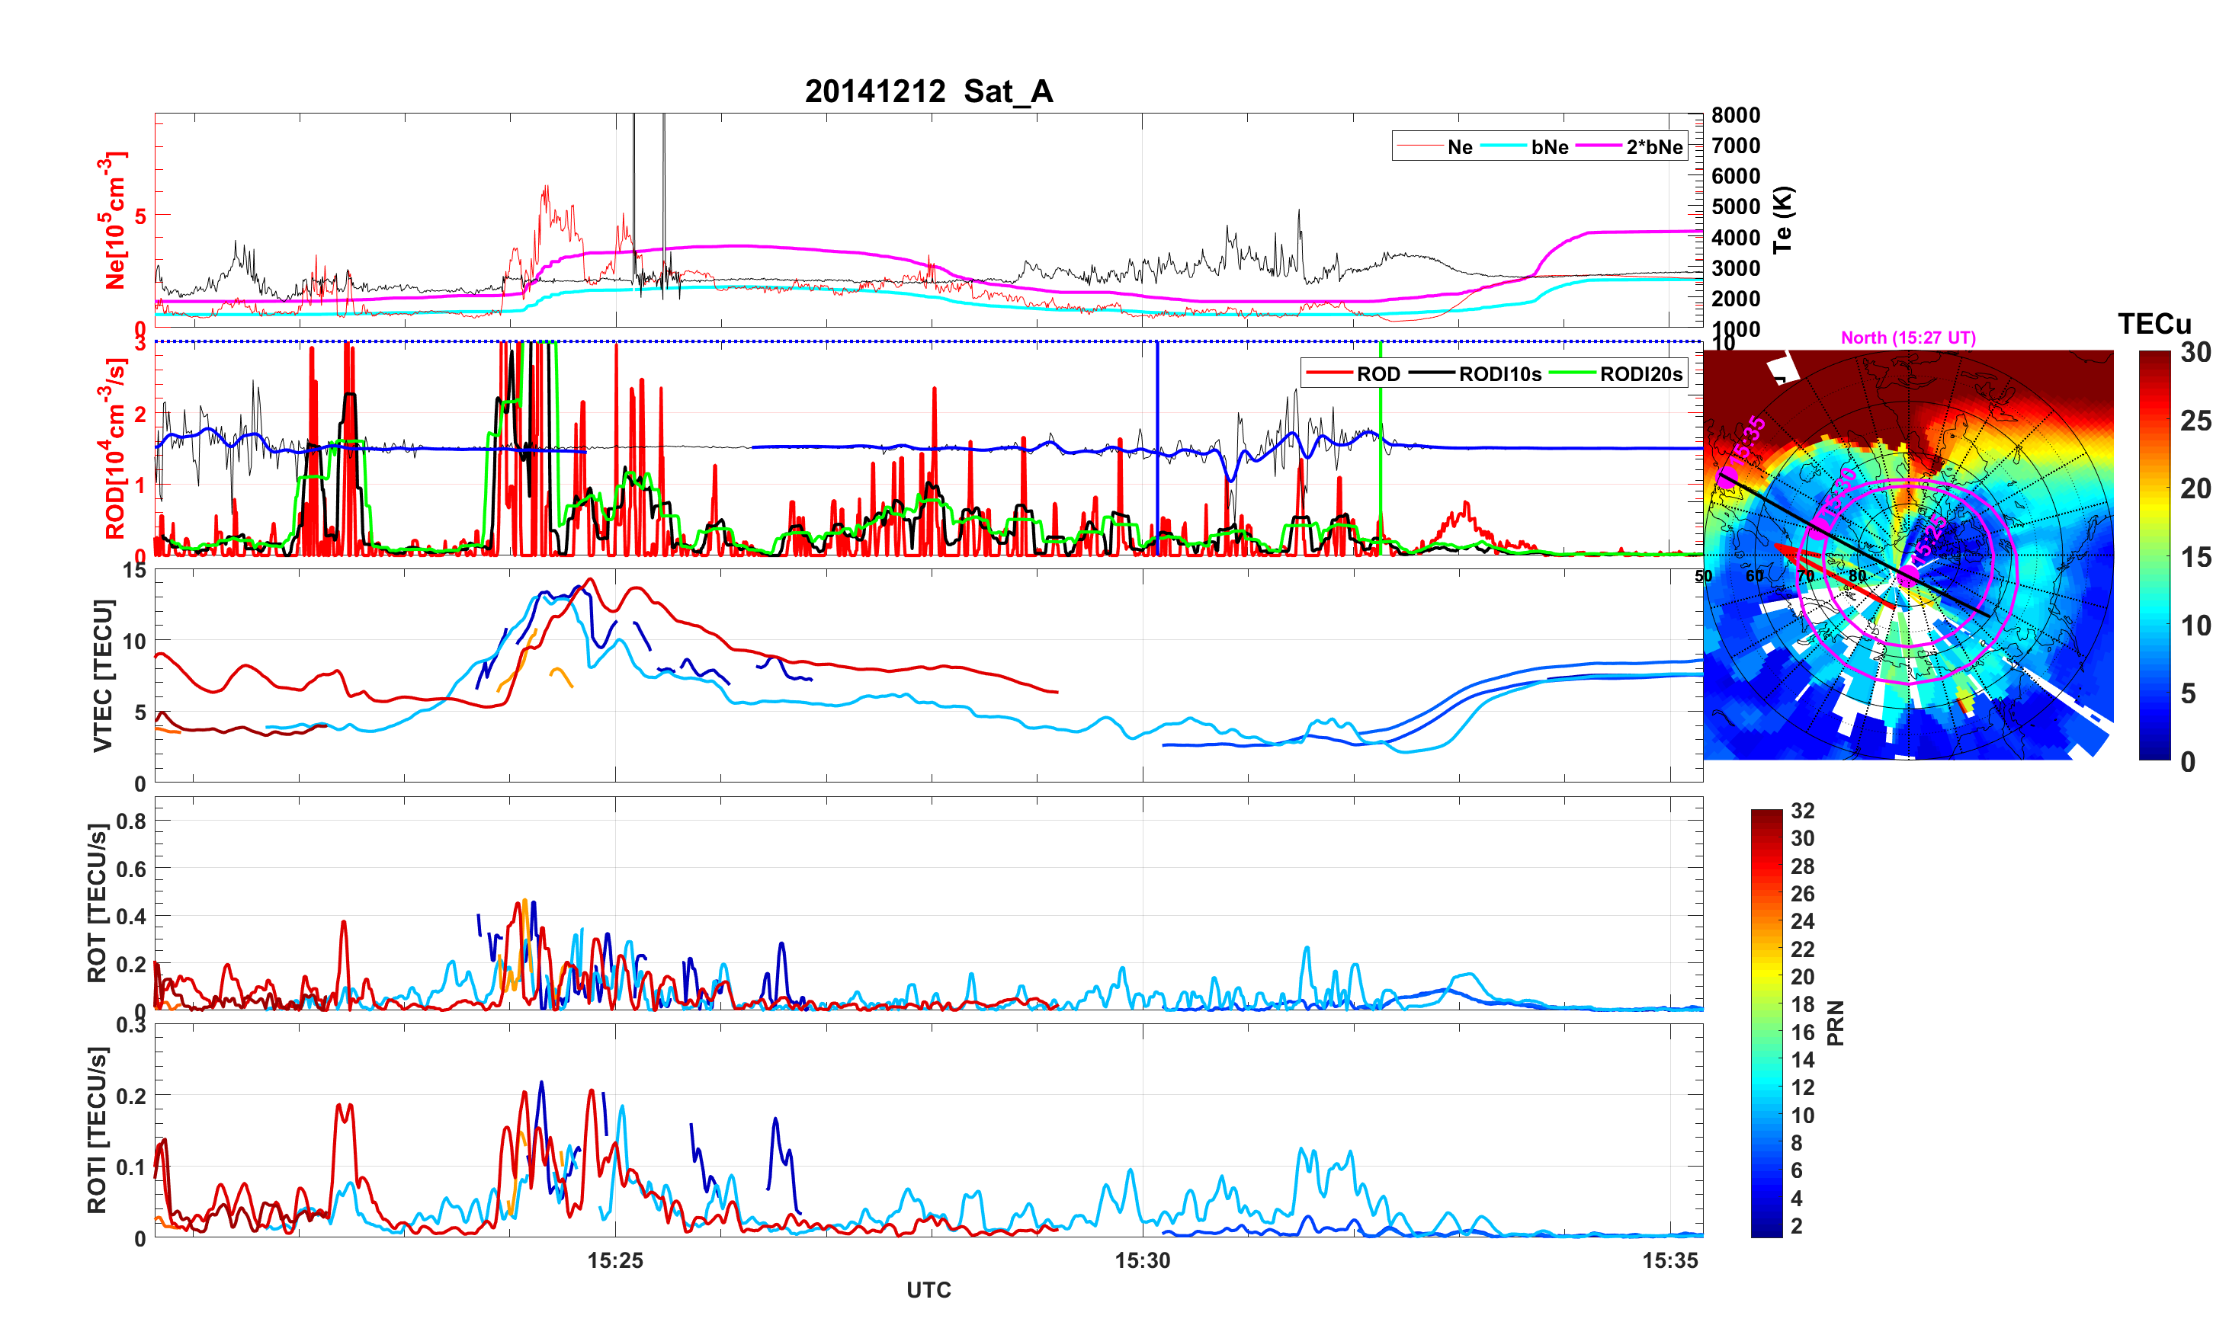Click the 15:35 tick label on the UTC axis
The width and height of the screenshot is (2213, 1338).
[1669, 1261]
